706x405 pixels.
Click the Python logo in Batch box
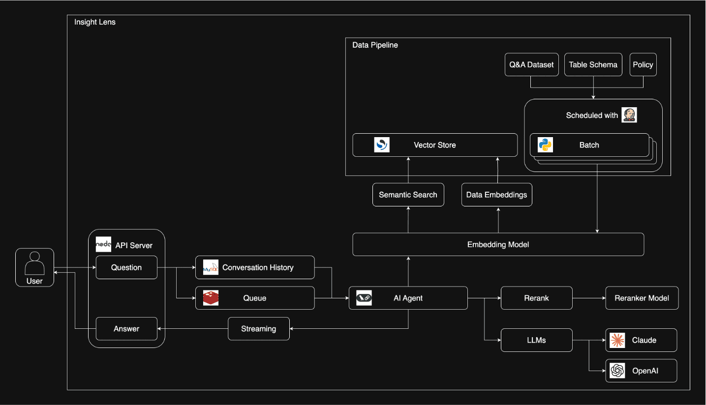[545, 145]
